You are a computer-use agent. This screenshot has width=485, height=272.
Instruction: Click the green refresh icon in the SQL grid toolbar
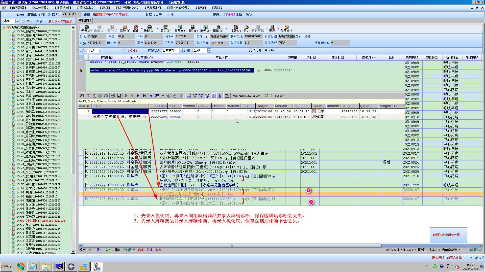106,96
